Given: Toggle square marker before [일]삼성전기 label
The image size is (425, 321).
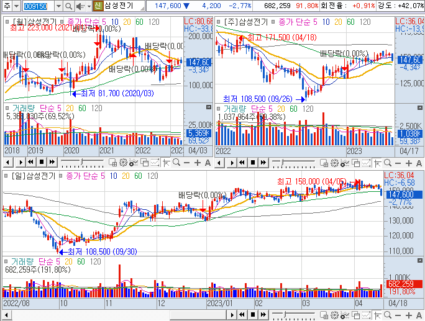Looking at the screenshot, I should pyautogui.click(x=6, y=176).
